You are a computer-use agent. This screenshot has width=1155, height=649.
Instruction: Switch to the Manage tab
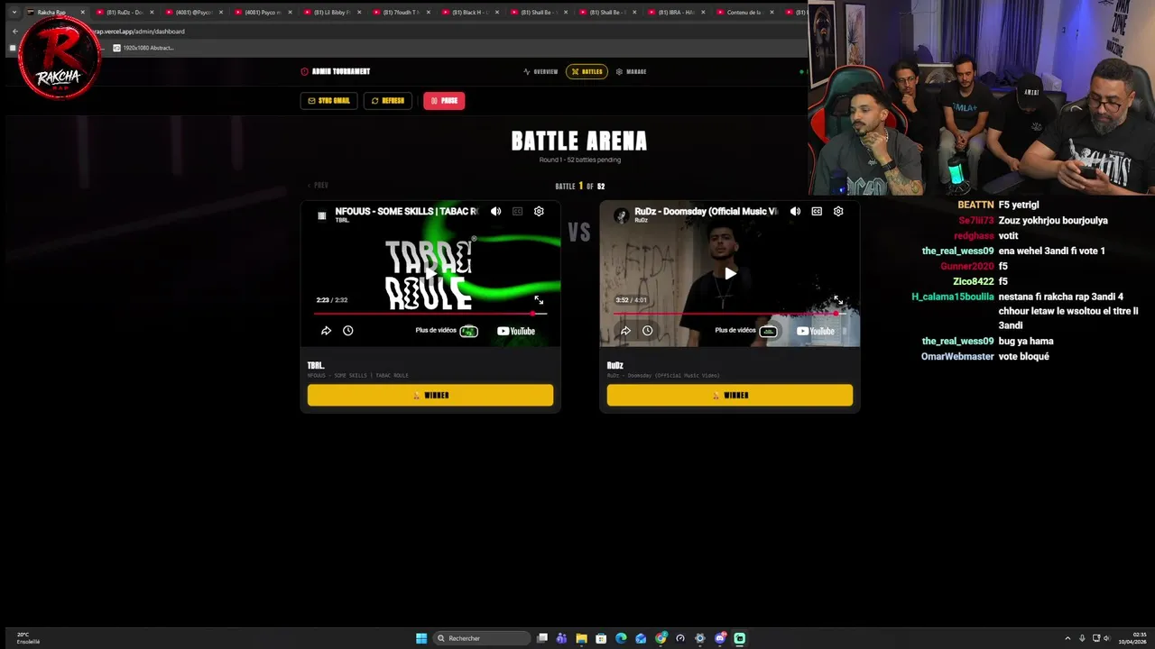[631, 71]
